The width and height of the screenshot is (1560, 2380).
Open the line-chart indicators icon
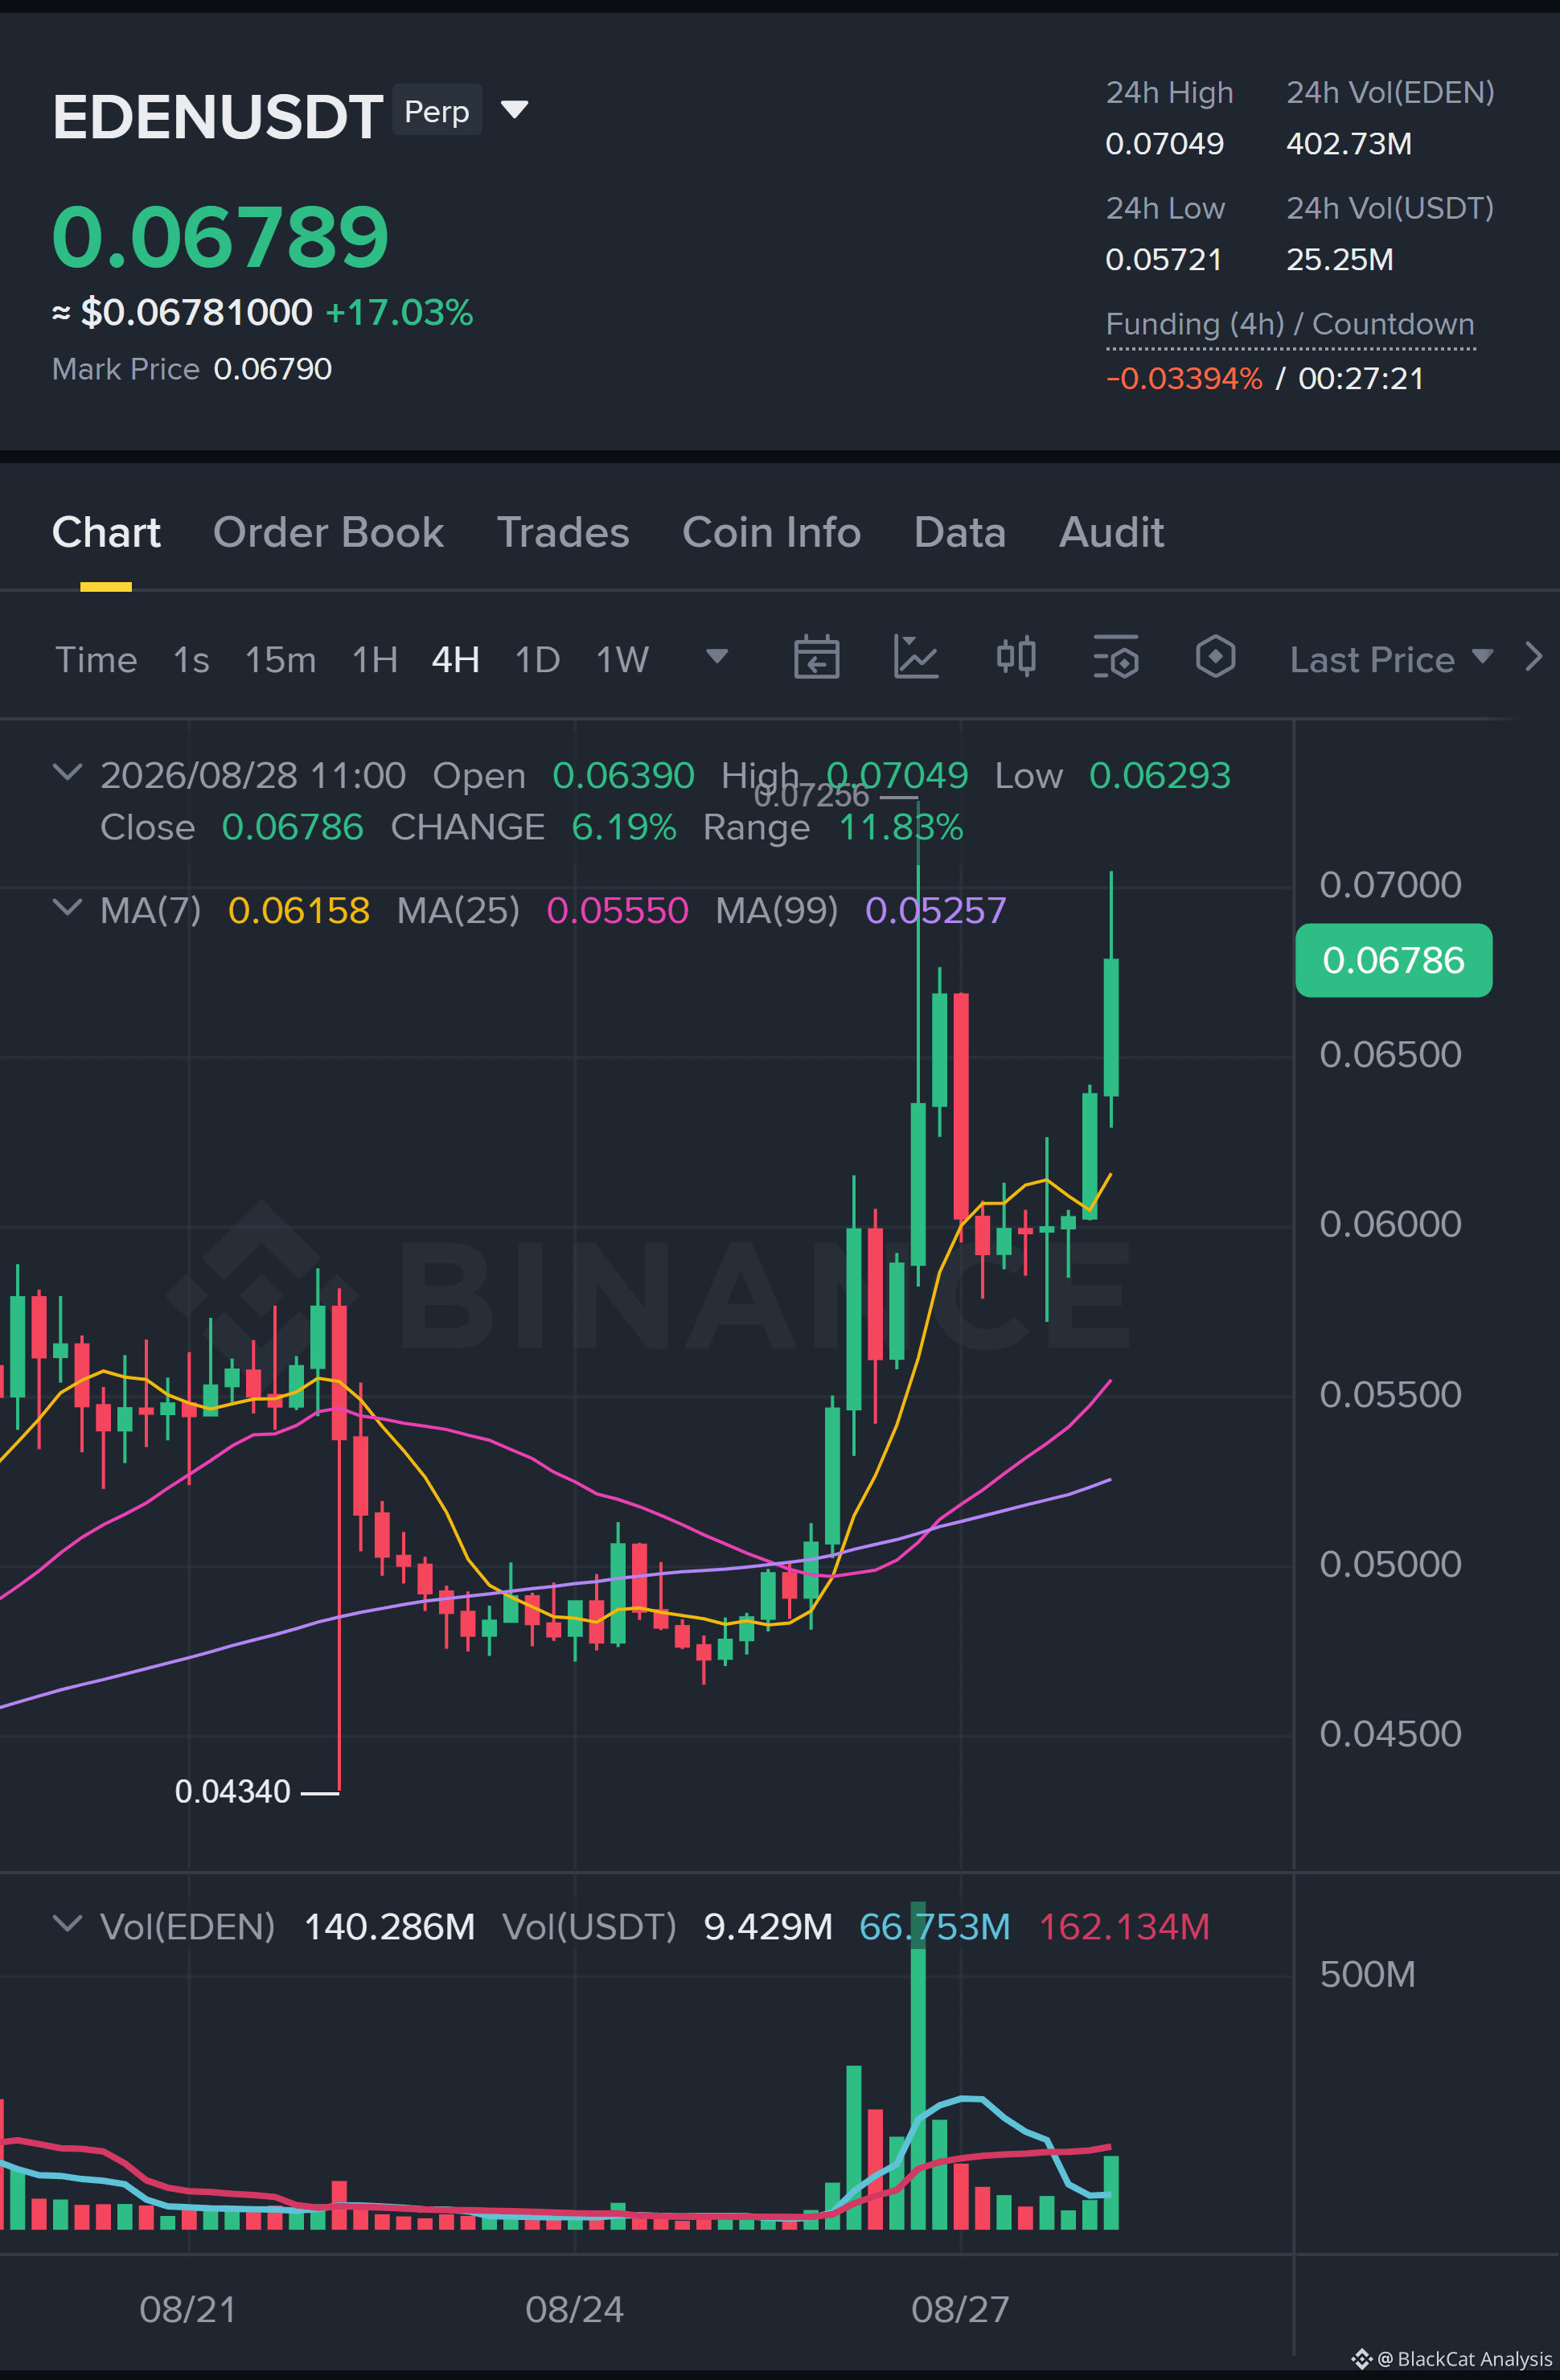point(916,658)
